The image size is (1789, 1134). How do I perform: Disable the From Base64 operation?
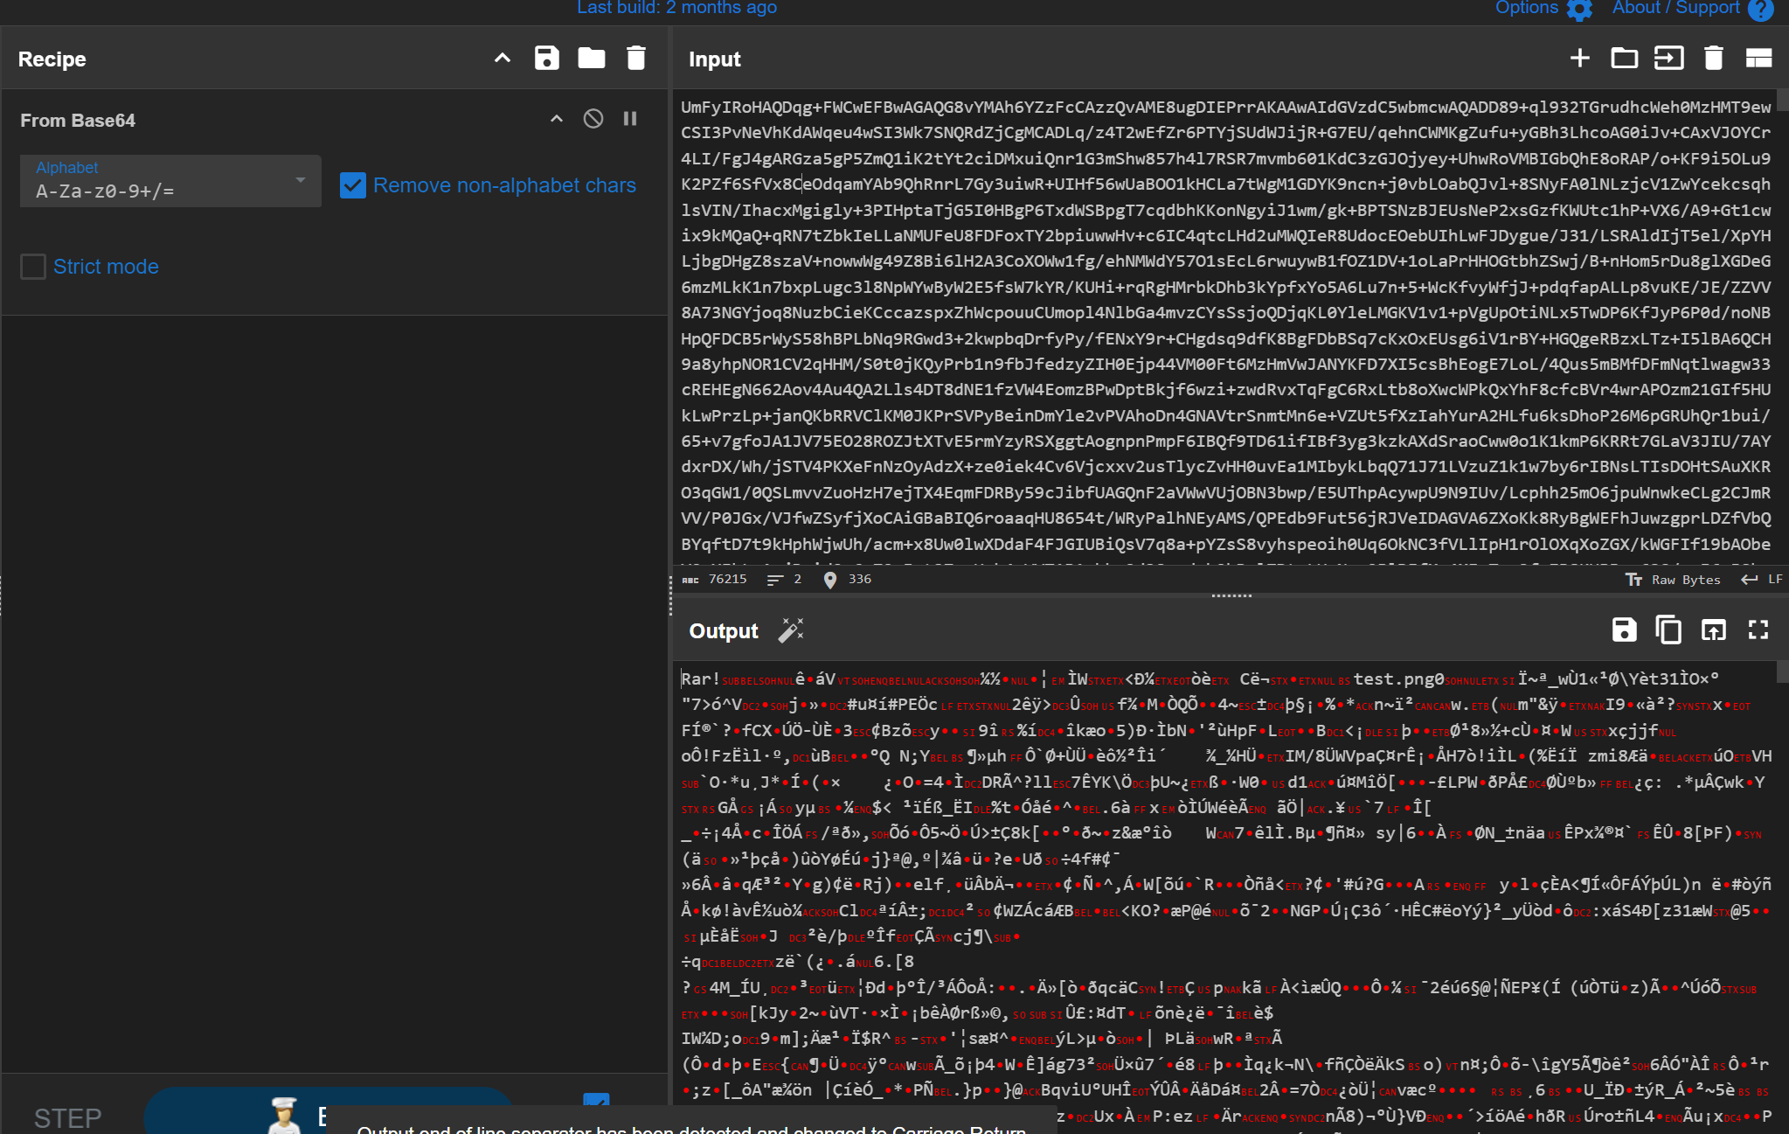pyautogui.click(x=593, y=119)
